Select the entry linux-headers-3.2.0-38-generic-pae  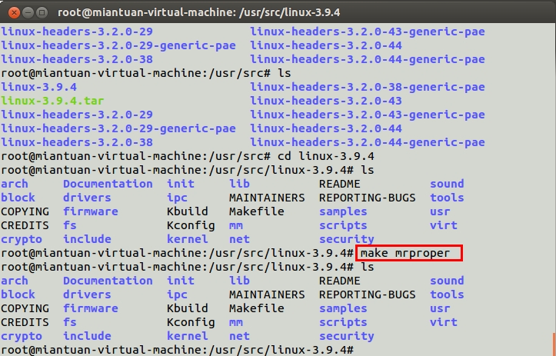tap(368, 87)
